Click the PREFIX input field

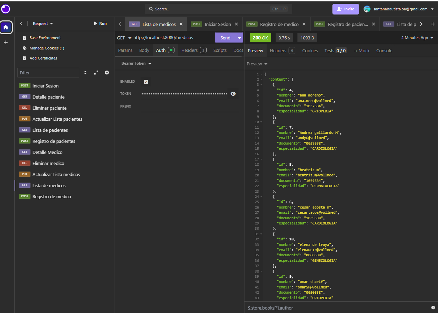click(189, 107)
